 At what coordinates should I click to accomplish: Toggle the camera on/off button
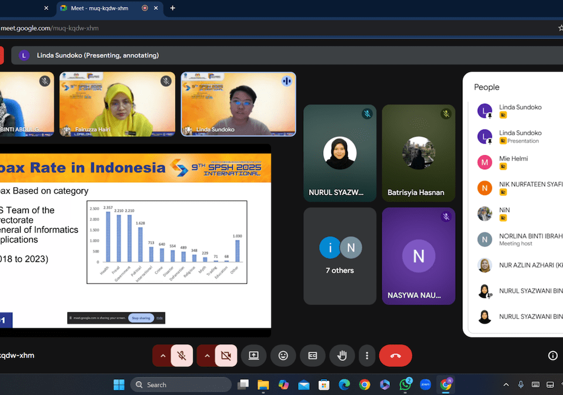(x=226, y=355)
